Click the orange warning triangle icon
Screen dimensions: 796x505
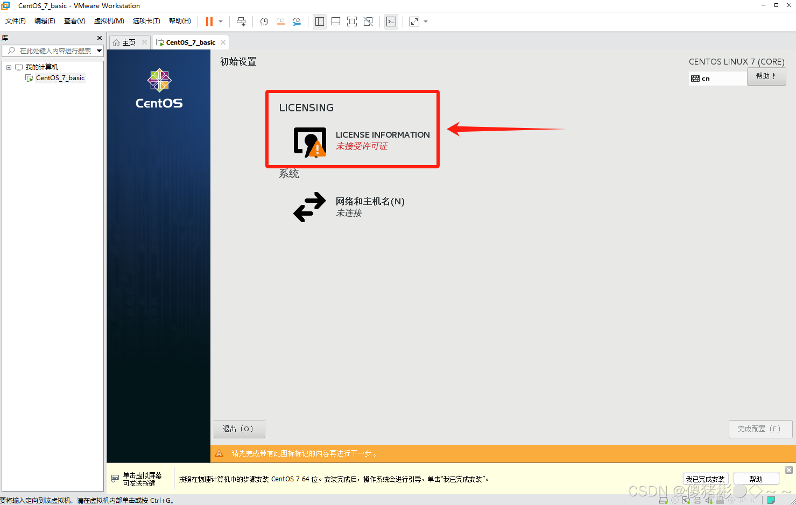[x=219, y=453]
